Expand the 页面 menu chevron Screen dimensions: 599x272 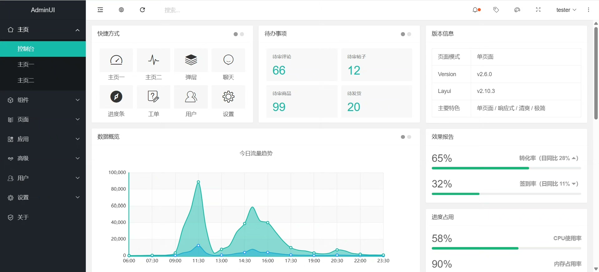tap(78, 119)
